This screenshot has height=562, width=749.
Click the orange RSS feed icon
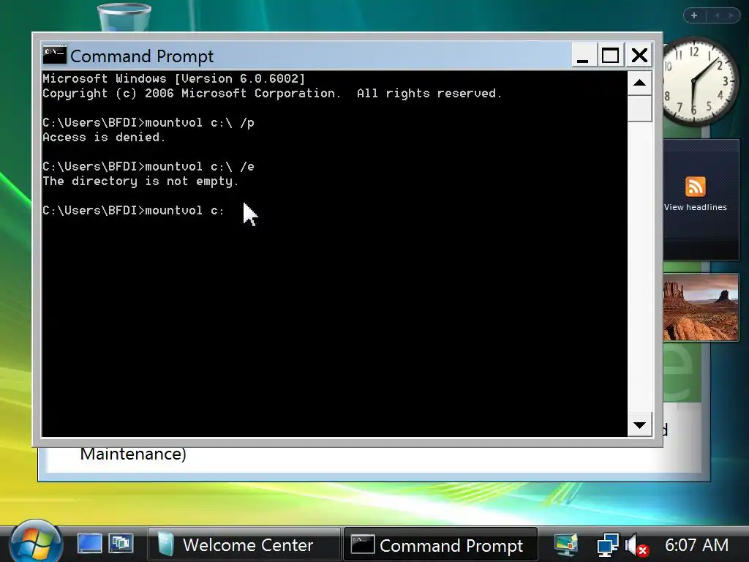click(x=695, y=187)
